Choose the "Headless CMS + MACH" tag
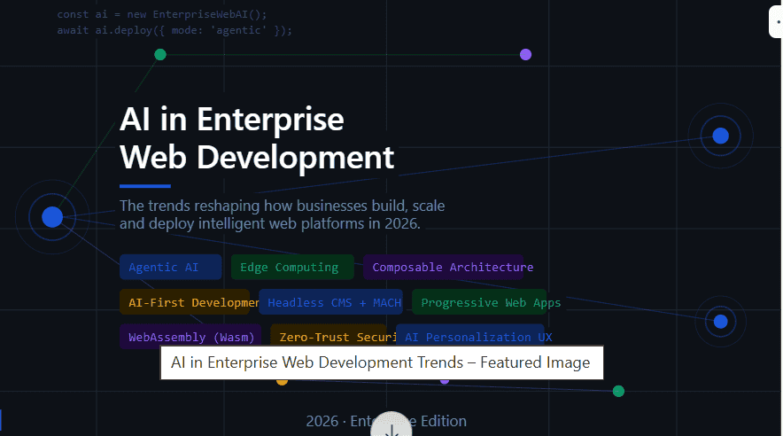This screenshot has height=436, width=783. pyautogui.click(x=330, y=302)
